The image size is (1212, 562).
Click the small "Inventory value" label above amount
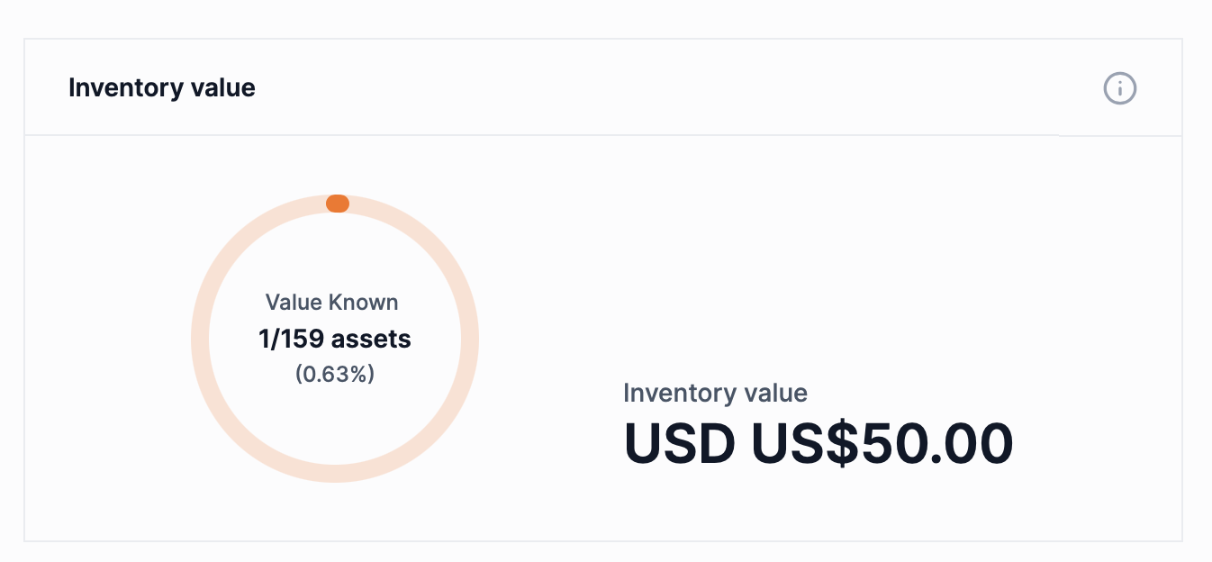pos(715,393)
